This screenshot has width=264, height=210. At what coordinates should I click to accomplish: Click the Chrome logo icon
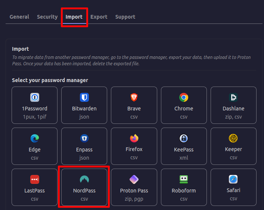tap(184, 97)
